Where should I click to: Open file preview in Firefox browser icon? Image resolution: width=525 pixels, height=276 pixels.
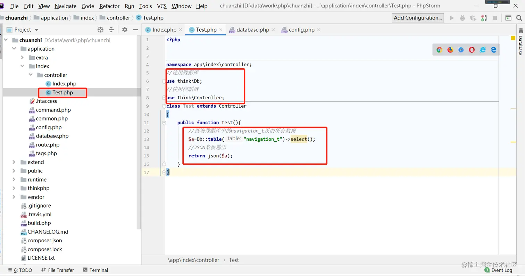coord(450,50)
